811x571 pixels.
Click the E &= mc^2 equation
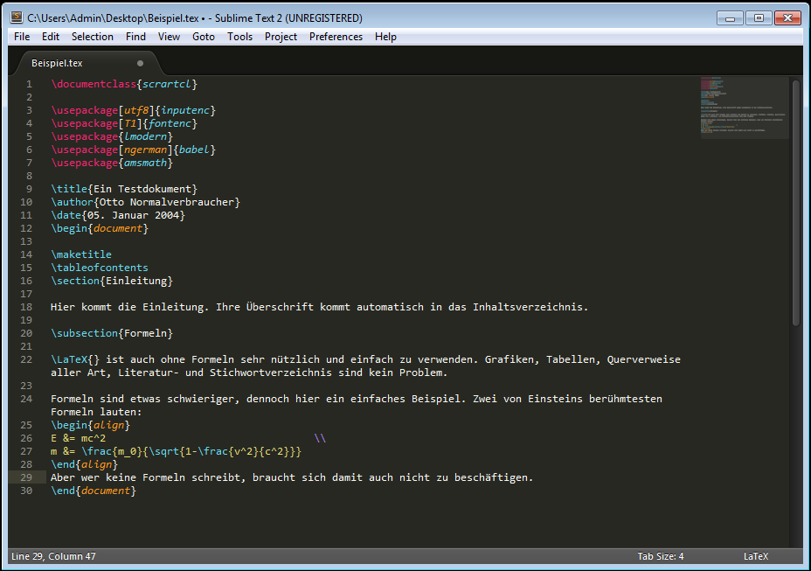coord(78,438)
